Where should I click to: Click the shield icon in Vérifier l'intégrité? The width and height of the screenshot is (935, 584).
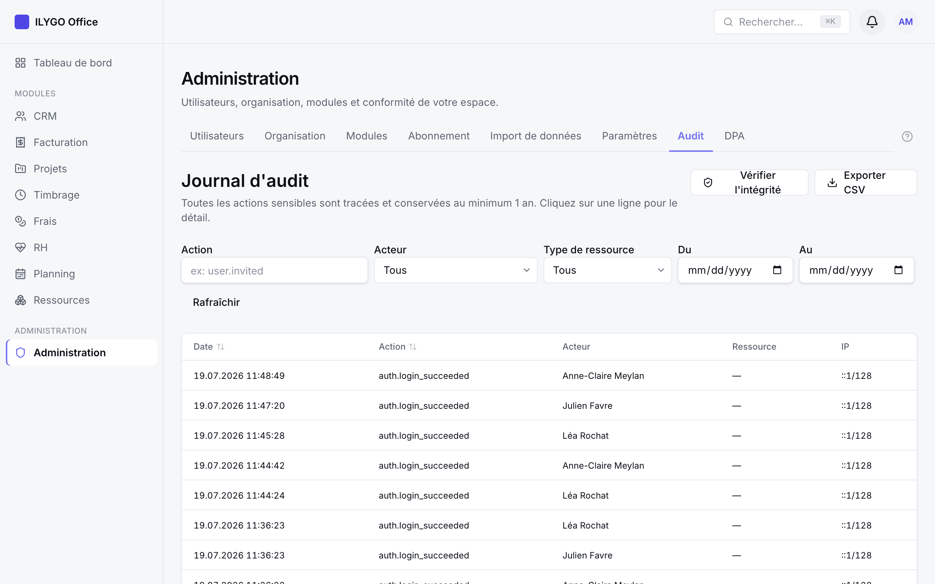point(708,182)
